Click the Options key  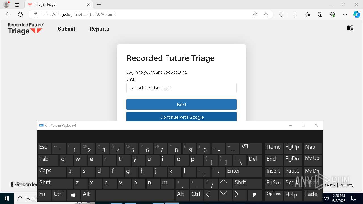point(274,195)
